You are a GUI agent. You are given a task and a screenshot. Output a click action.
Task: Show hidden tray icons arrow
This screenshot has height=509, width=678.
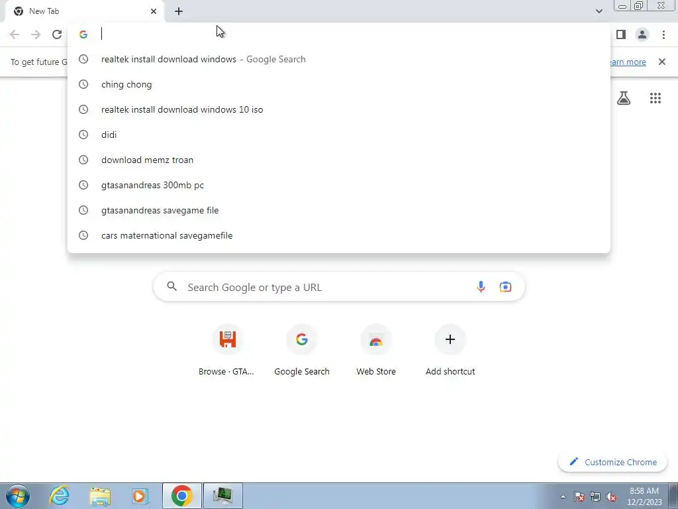click(x=563, y=496)
